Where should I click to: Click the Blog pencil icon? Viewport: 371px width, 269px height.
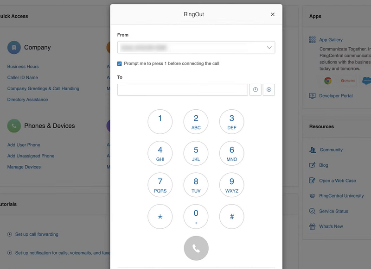point(312,165)
